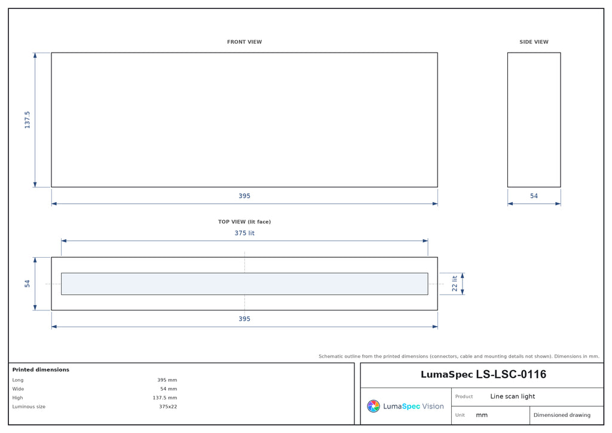This screenshot has height=433, width=612.
Task: Click the side view outline rectangle
Action: 534,120
